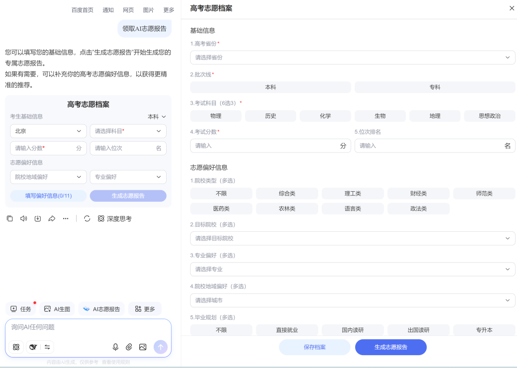The image size is (517, 368).
Task: Open 更多 in top navigation
Action: [x=169, y=10]
